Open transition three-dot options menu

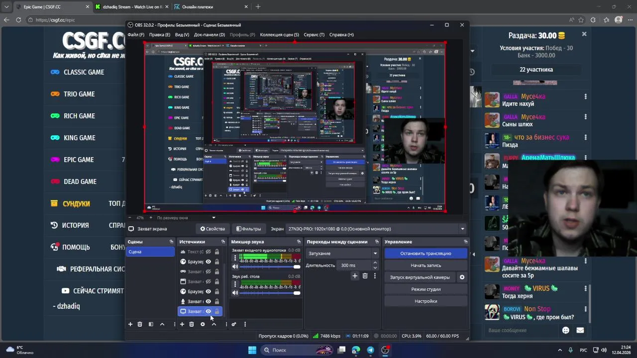[375, 276]
